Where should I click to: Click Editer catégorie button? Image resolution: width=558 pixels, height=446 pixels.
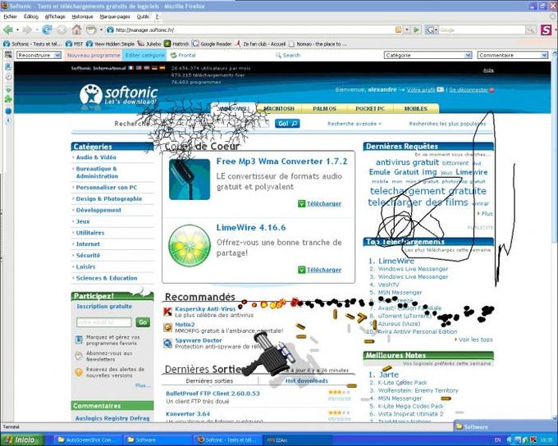click(145, 55)
